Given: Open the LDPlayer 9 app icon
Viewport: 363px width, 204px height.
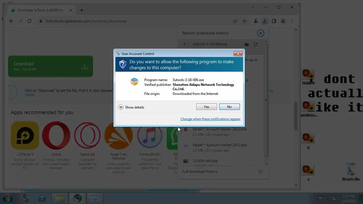Looking at the screenshot, I should tap(25, 135).
